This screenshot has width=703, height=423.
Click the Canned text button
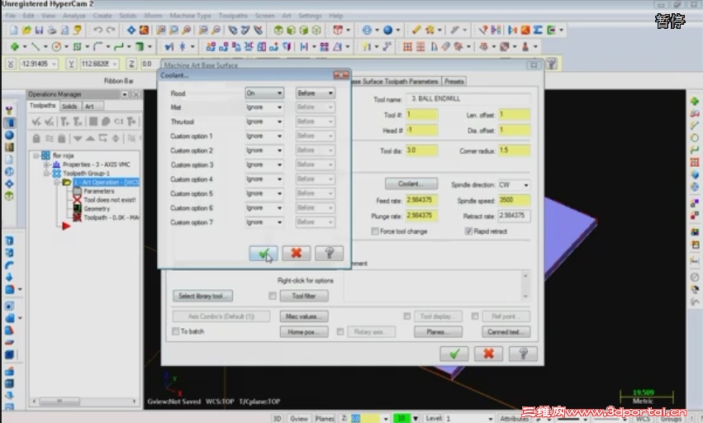click(506, 332)
